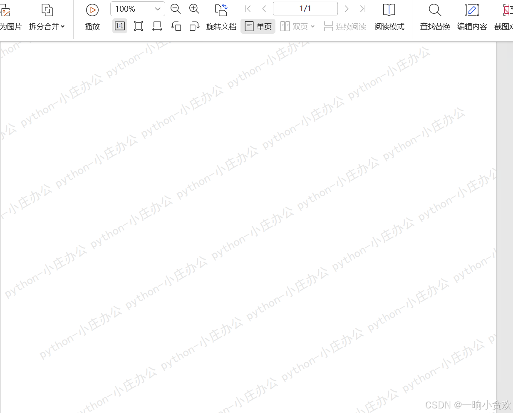Viewport: 513px width, 413px height.
Task: Select the fit page icon
Action: click(x=139, y=26)
